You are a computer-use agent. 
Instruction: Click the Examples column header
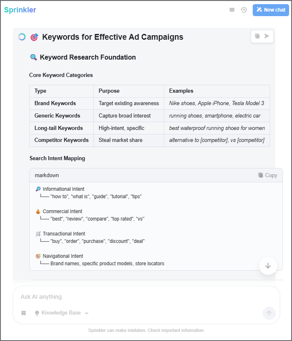point(181,91)
